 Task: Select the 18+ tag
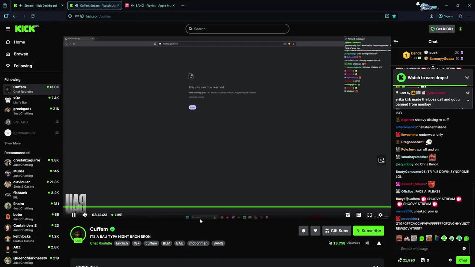point(137,243)
